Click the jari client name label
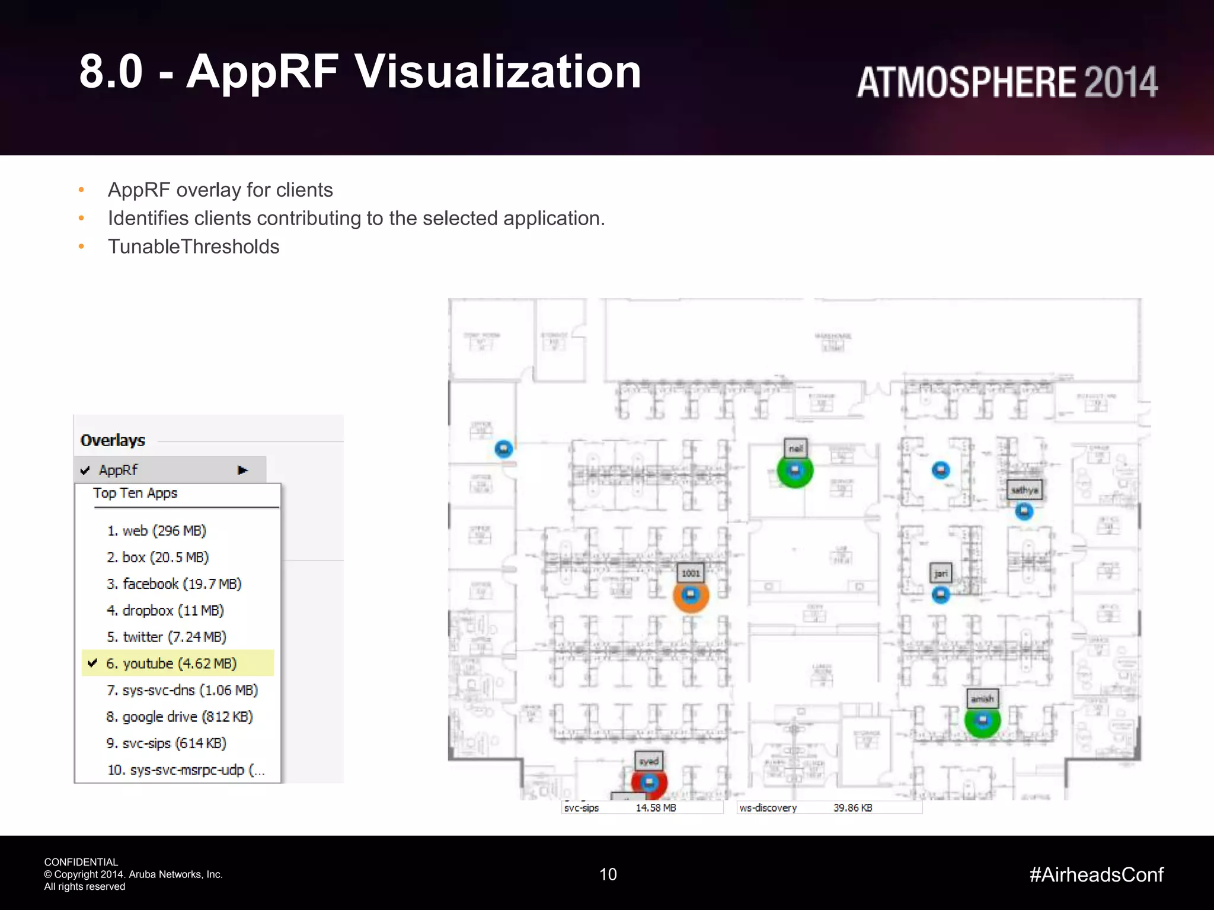The image size is (1214, 910). (x=941, y=573)
